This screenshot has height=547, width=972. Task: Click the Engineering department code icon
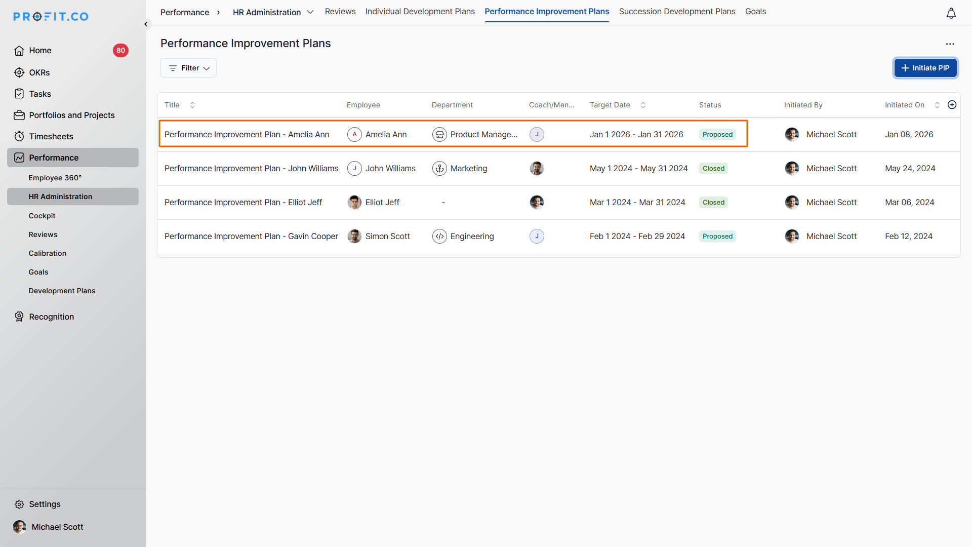click(x=439, y=236)
